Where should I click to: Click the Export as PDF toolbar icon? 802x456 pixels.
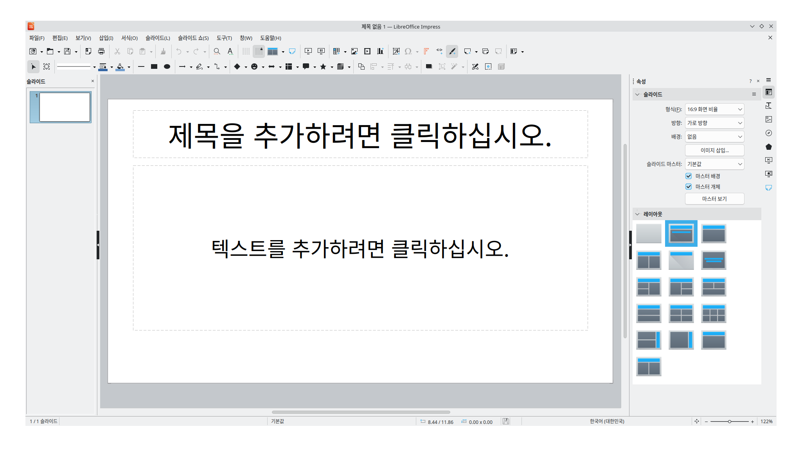pos(88,51)
